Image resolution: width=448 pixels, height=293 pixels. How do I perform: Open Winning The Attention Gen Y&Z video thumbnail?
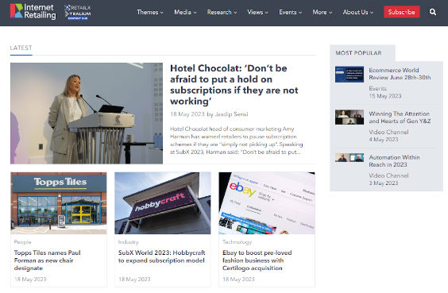coord(350,117)
